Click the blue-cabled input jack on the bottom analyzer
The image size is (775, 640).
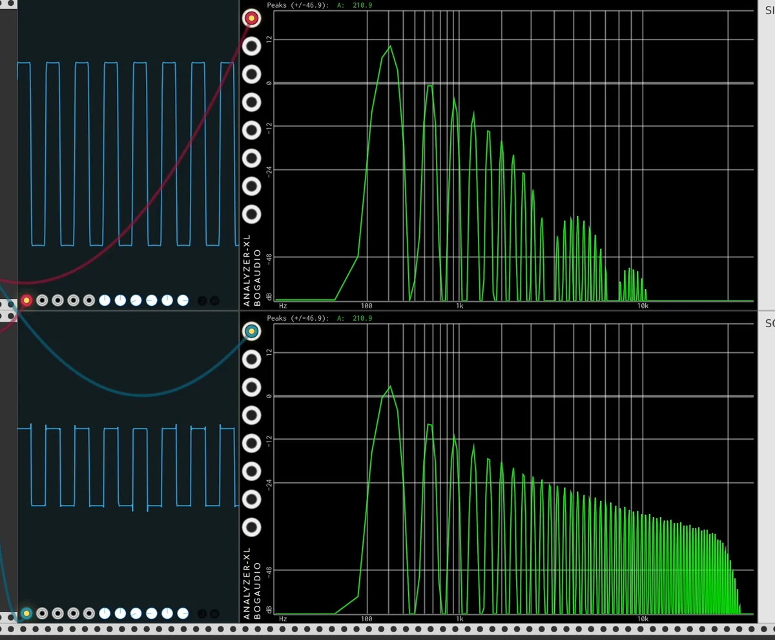tap(251, 332)
